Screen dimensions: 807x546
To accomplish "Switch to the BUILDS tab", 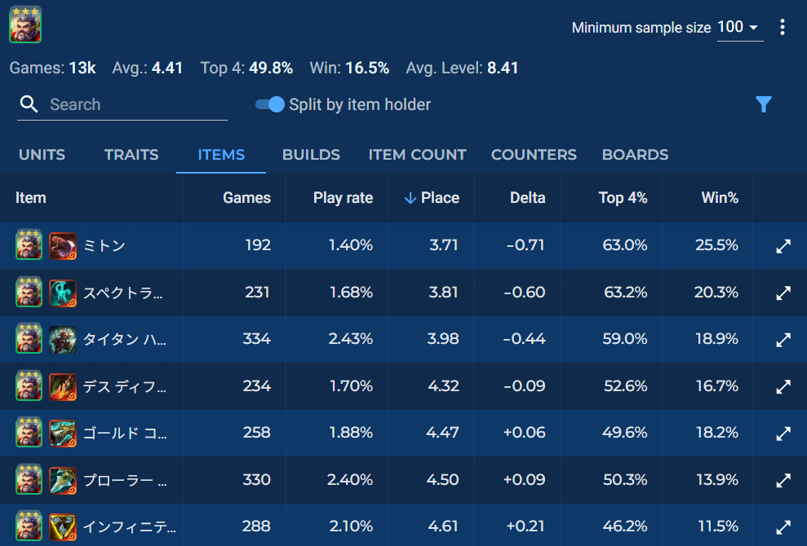I will click(311, 155).
